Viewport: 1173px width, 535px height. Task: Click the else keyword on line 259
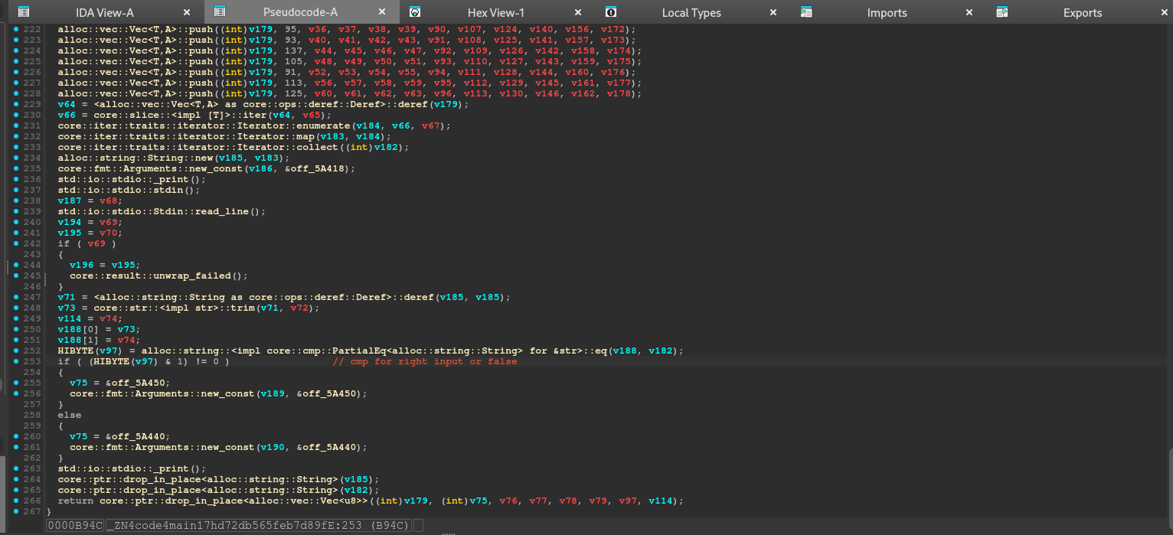pos(70,415)
